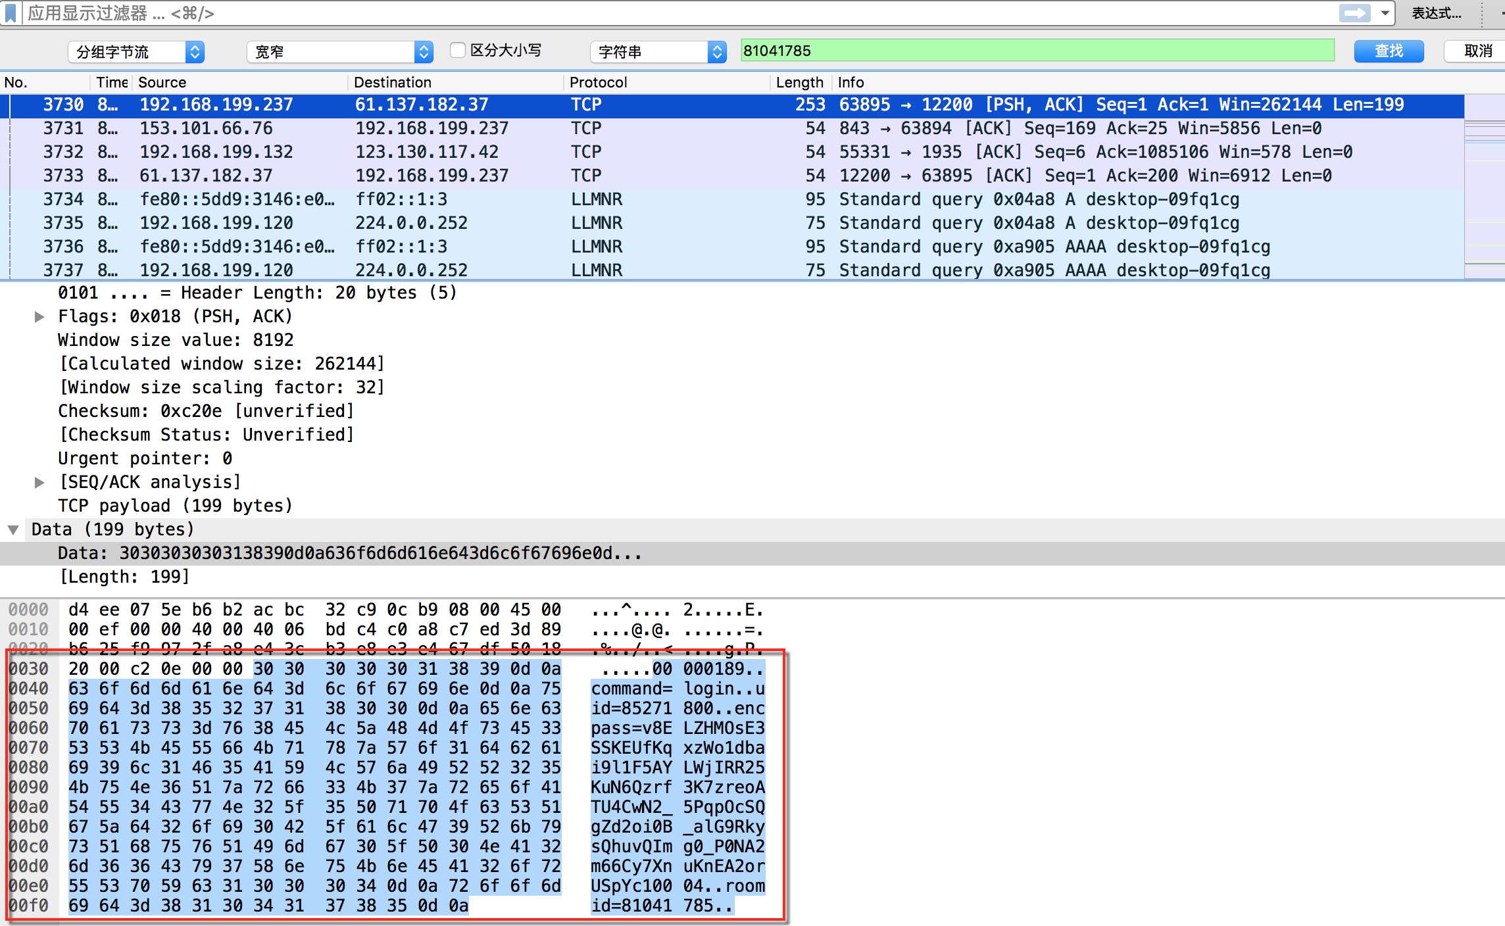Select packet 3732 from 192.168.199.132

732,152
